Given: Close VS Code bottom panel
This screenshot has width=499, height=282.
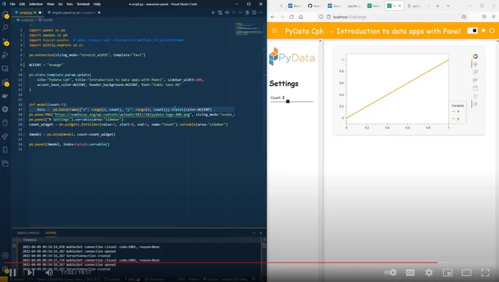Looking at the screenshot, I should 261,233.
